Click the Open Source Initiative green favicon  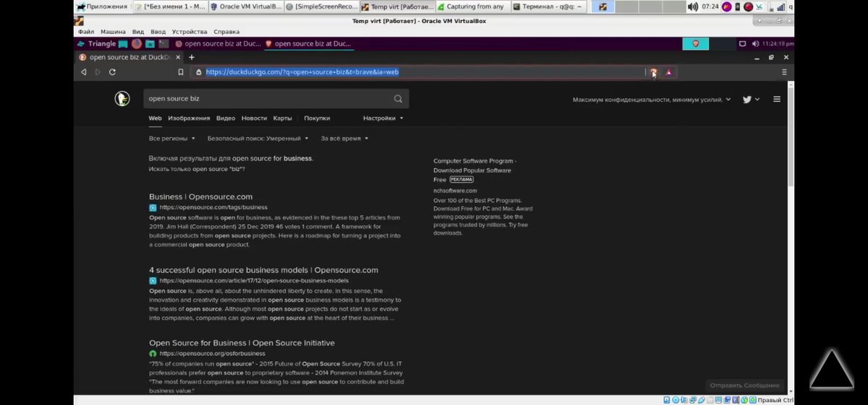[x=153, y=354]
